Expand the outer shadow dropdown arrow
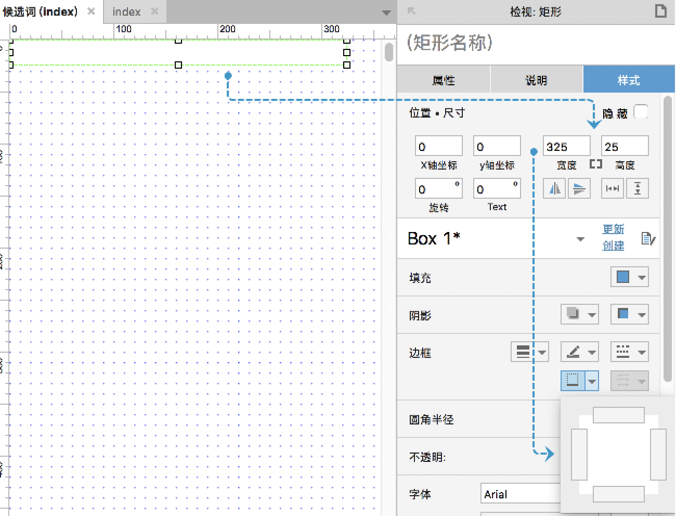 pos(592,314)
